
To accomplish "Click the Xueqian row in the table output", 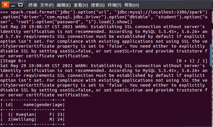I will coord(33,114).
